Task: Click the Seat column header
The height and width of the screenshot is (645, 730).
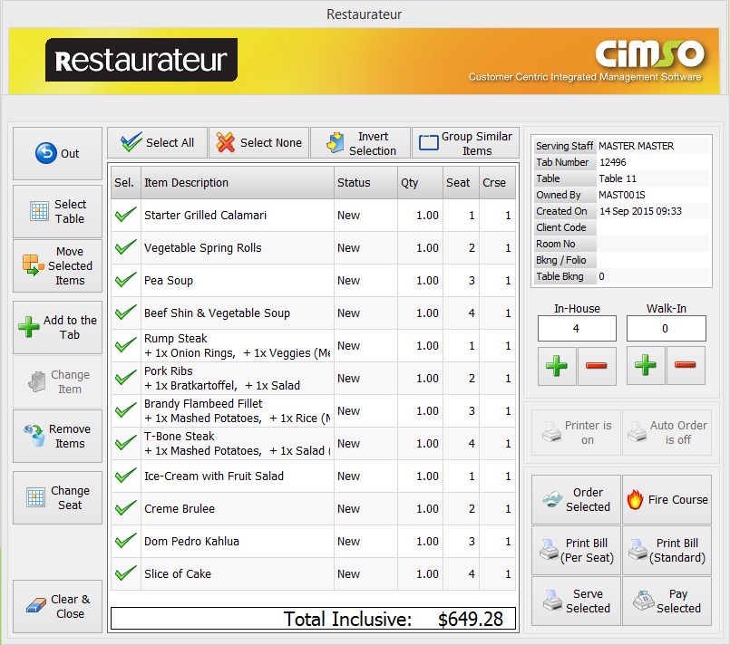Action: pos(461,183)
